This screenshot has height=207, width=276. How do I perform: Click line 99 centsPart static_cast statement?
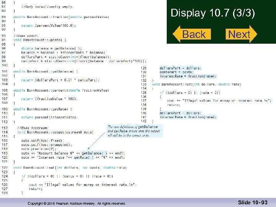tap(84, 61)
